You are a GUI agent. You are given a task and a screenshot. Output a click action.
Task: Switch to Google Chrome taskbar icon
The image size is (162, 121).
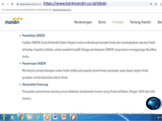click(x=21, y=117)
